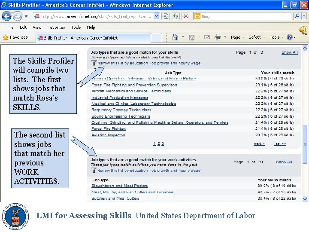Screen dimensions: 309x232
Task: Open Favorites center with the star button
Action: 15,37
